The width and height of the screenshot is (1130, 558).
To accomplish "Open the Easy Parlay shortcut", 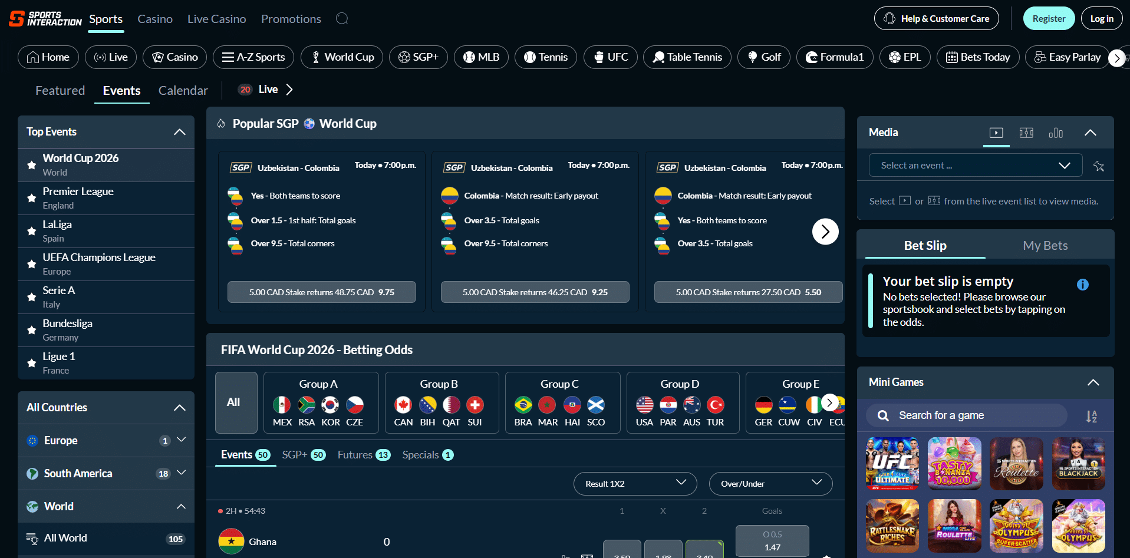I will click(1068, 57).
